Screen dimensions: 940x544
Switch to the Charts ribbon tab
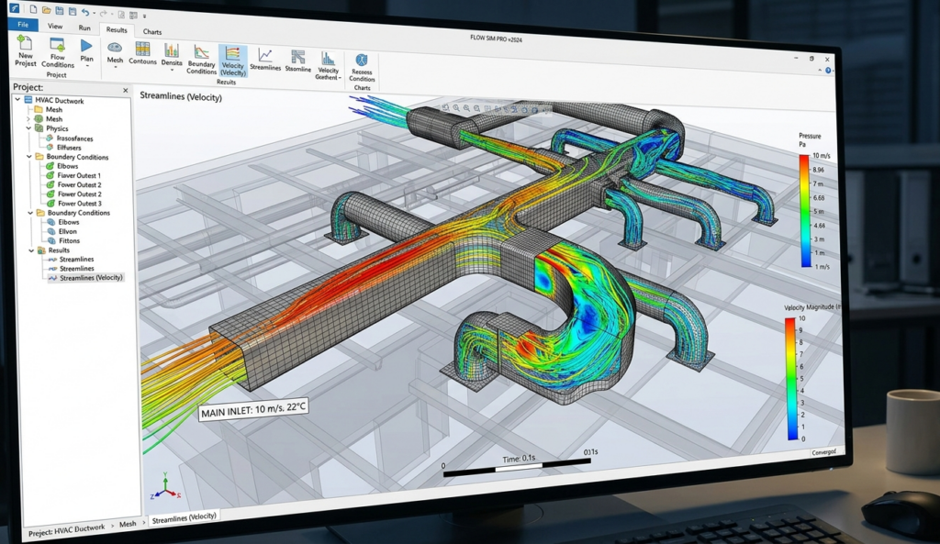151,31
